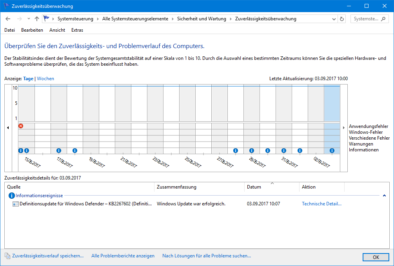The image size is (394, 266).
Task: Navigate to Systemsteuerung breadcrumb
Action: (75, 19)
